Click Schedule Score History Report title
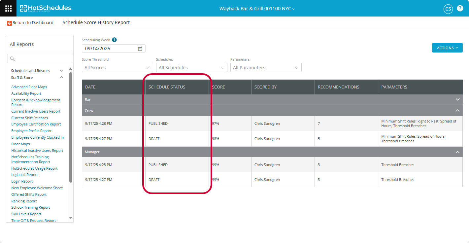This screenshot has height=243, width=469. (x=96, y=22)
